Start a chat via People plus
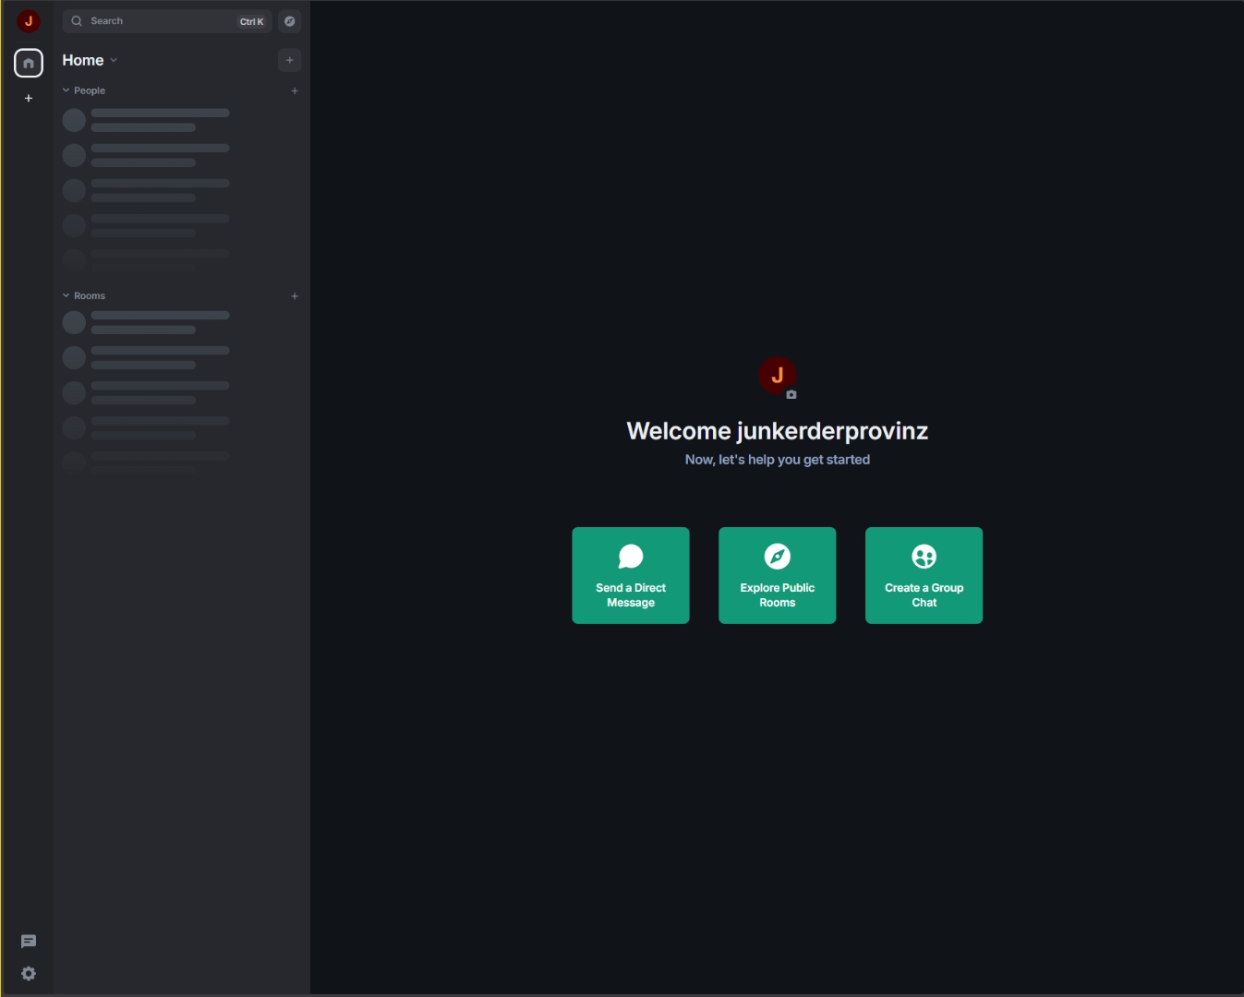Image resolution: width=1244 pixels, height=997 pixels. 295,90
